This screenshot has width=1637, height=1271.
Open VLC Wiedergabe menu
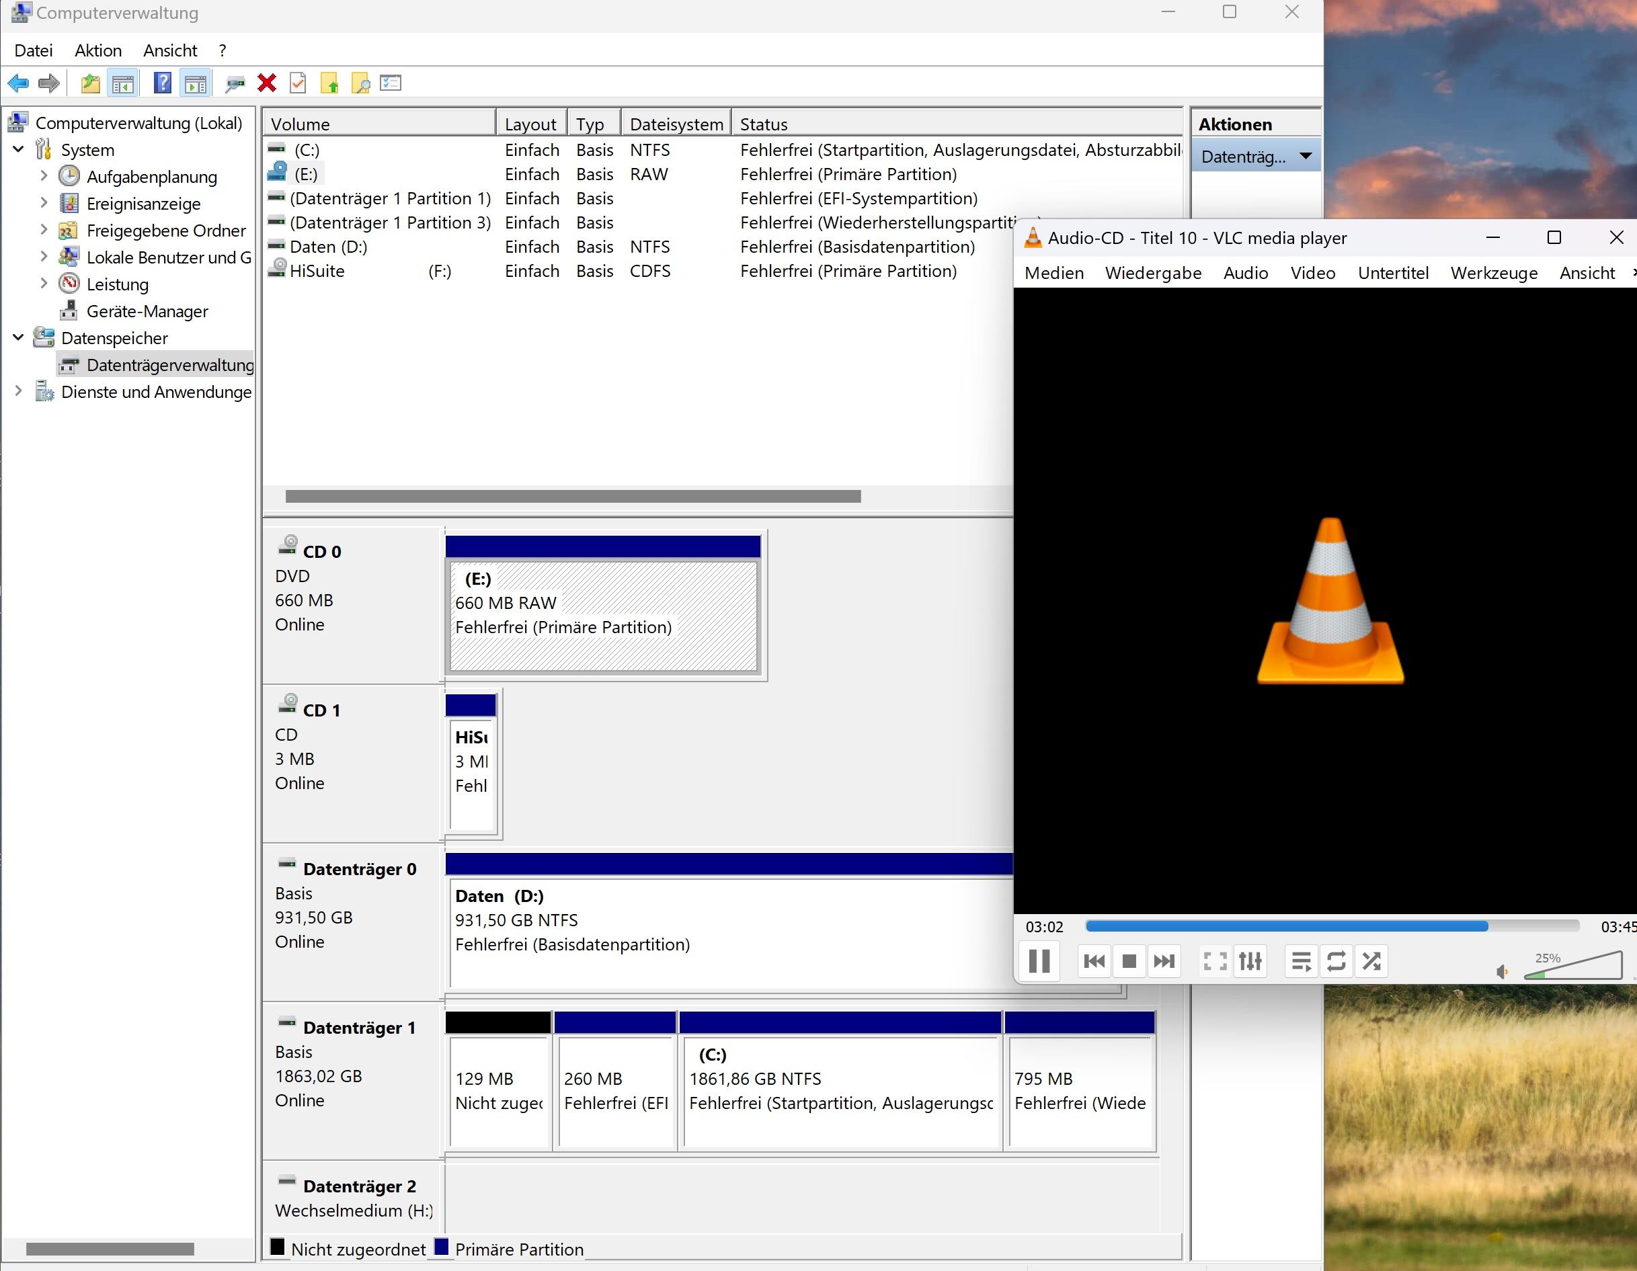tap(1153, 273)
